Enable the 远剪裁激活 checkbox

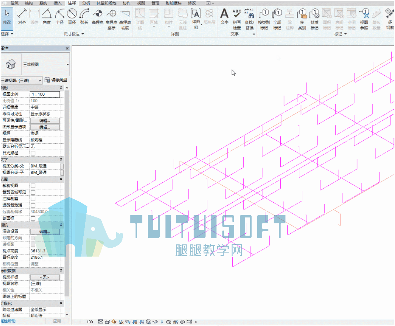pyautogui.click(x=33, y=206)
